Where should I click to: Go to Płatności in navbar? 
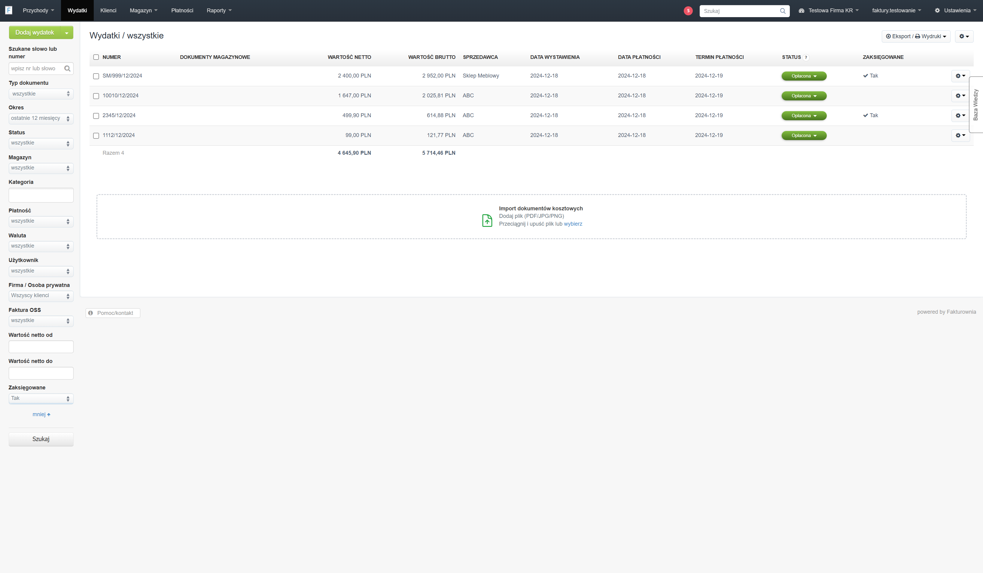point(182,11)
